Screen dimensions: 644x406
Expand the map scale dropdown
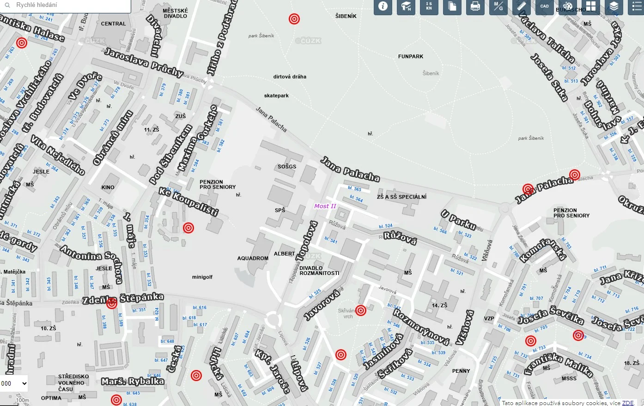tap(15, 383)
